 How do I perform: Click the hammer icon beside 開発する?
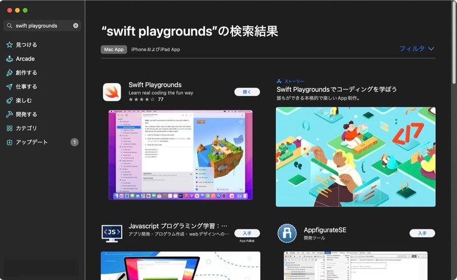tap(10, 114)
